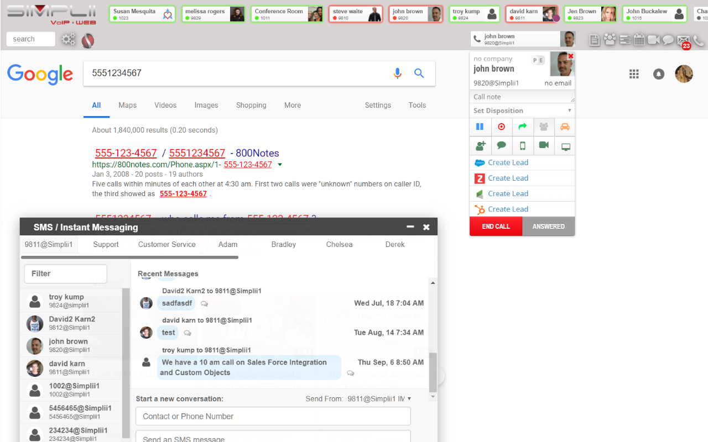The height and width of the screenshot is (442, 708).
Task: Open the 800Notes search result link
Action: pos(187,153)
